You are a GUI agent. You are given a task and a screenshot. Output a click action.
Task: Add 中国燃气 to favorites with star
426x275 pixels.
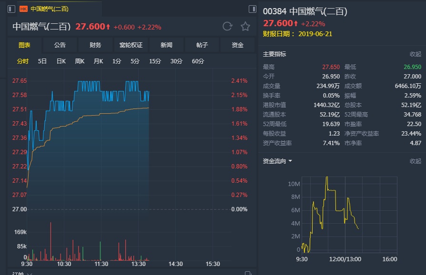tap(245, 26)
